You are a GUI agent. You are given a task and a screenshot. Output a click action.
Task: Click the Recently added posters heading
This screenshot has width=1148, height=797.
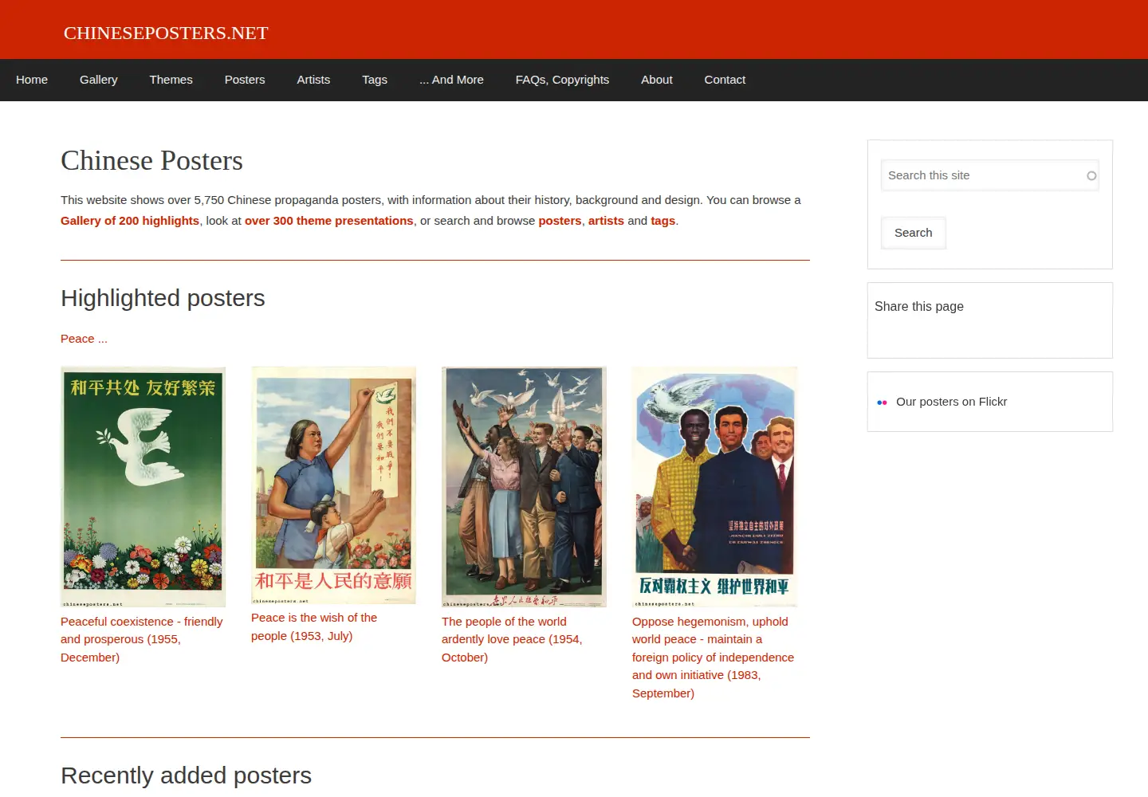pyautogui.click(x=186, y=775)
